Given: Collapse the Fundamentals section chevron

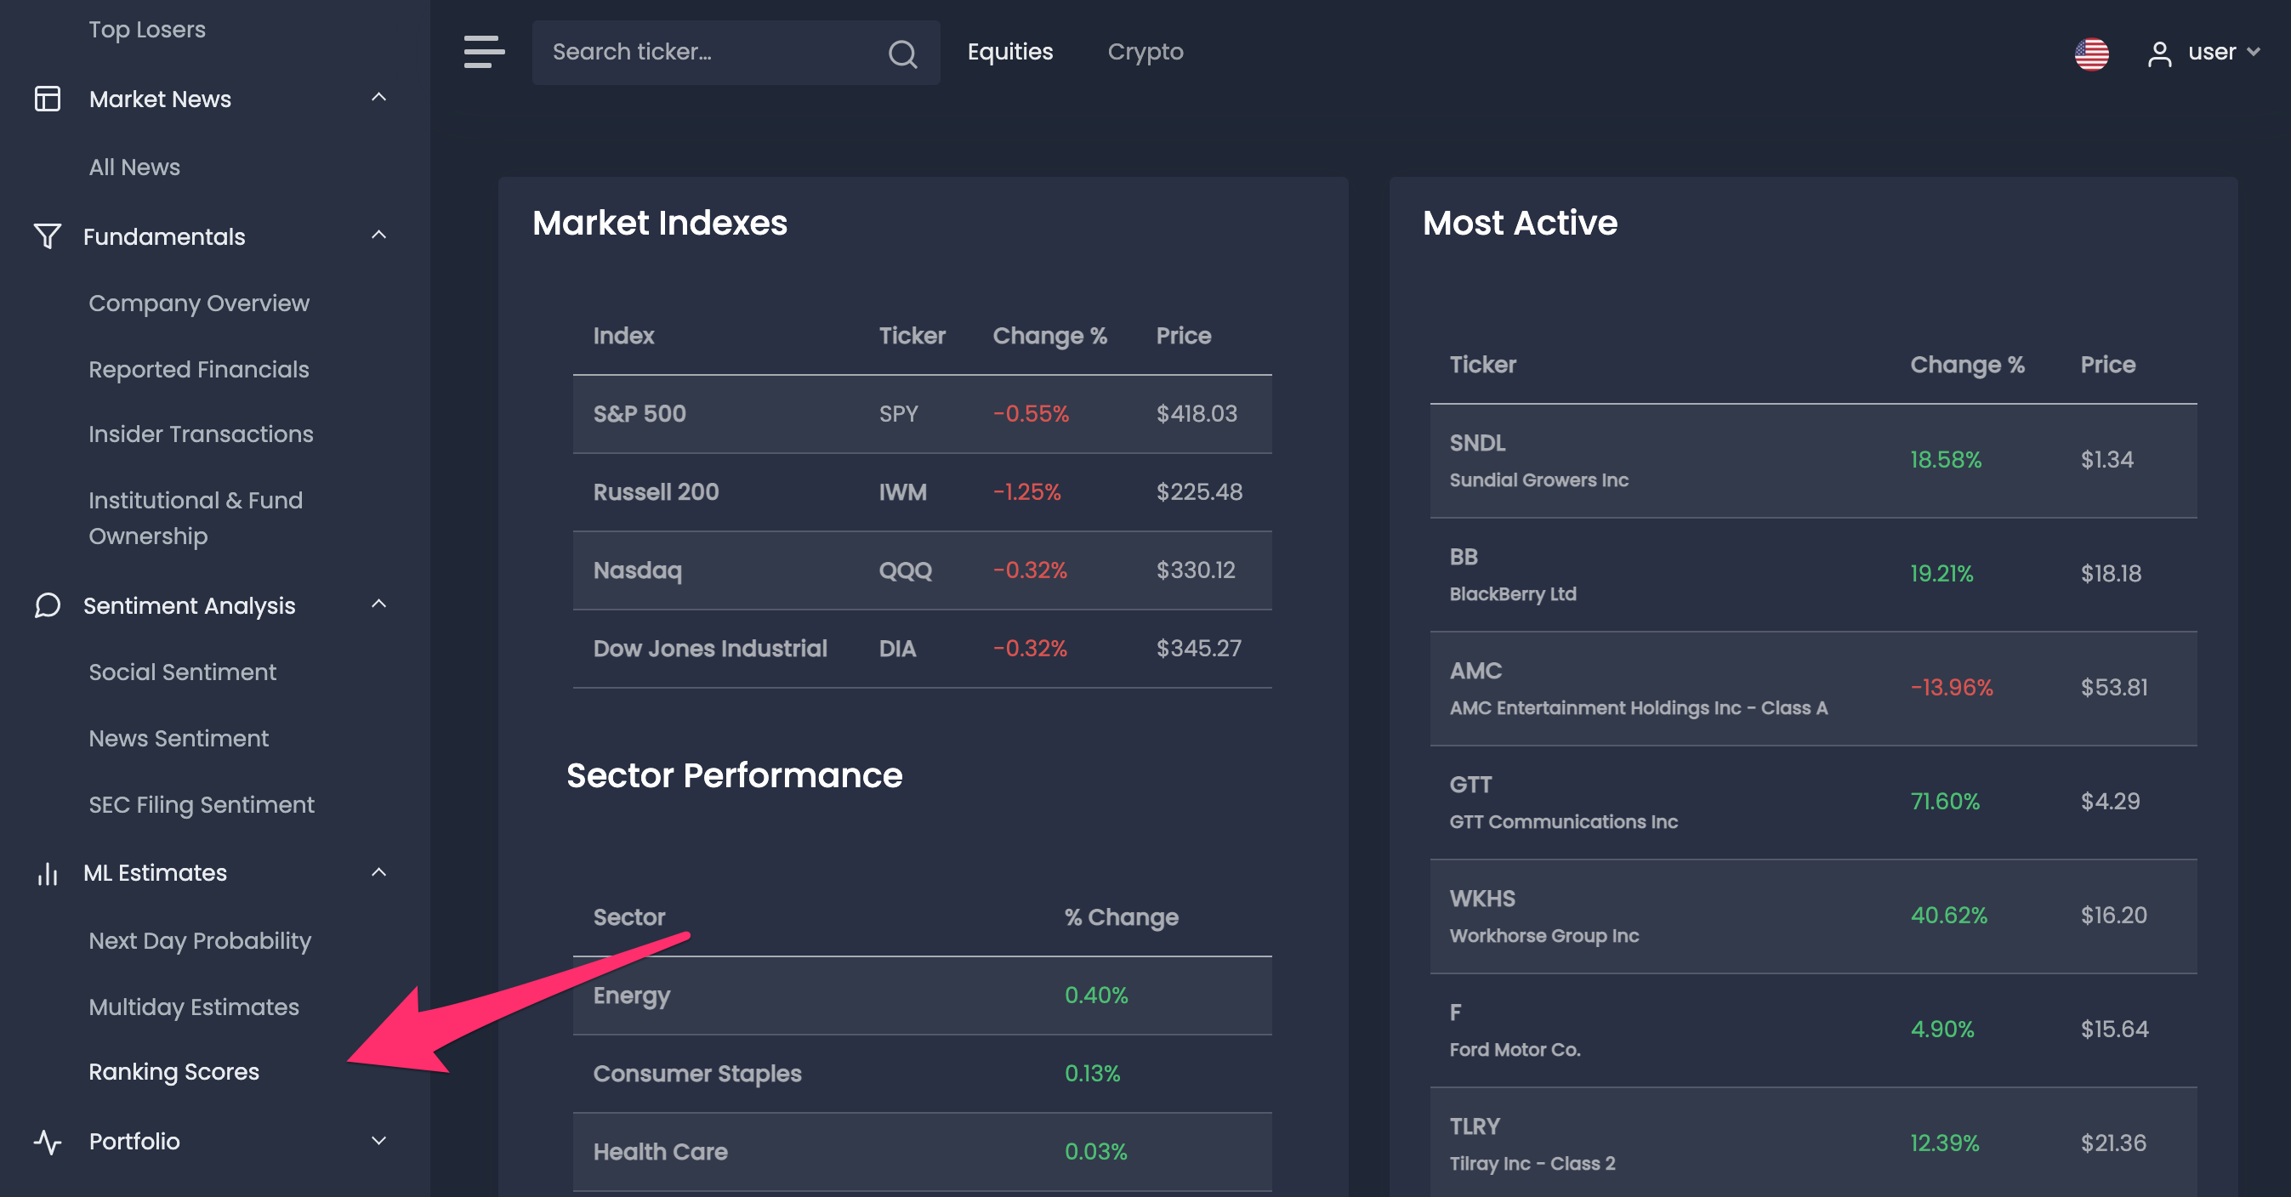Looking at the screenshot, I should coord(379,235).
